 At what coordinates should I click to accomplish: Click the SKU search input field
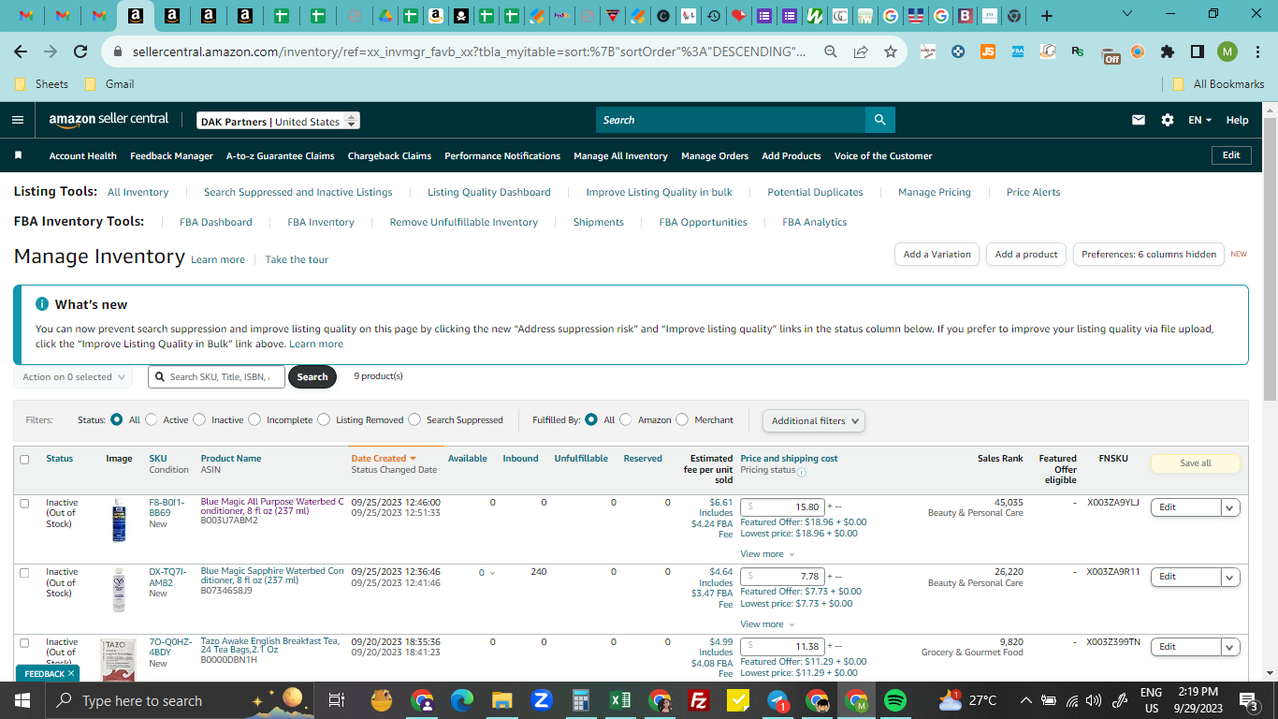216,377
